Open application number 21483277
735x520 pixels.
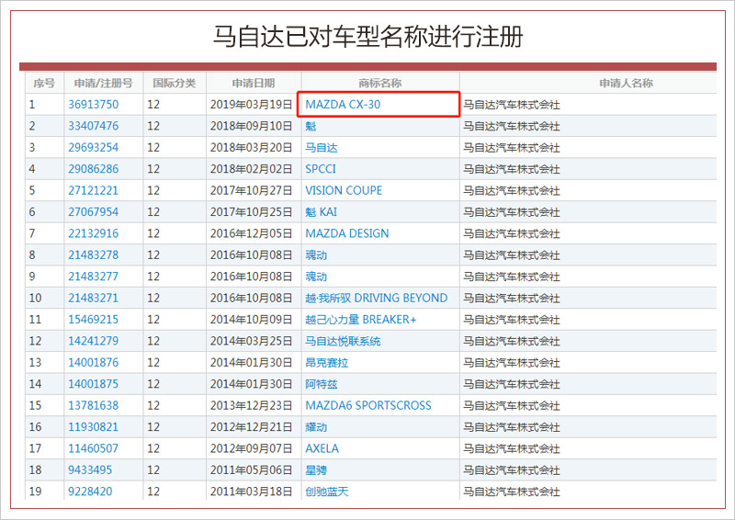[94, 277]
